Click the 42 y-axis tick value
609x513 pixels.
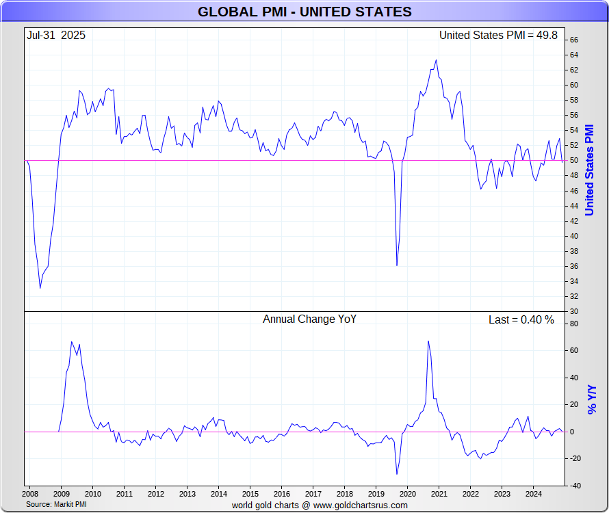(573, 222)
